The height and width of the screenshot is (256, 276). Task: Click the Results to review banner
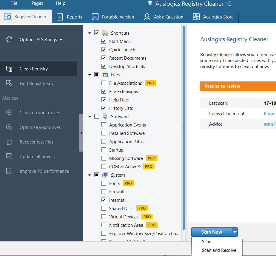(x=238, y=86)
